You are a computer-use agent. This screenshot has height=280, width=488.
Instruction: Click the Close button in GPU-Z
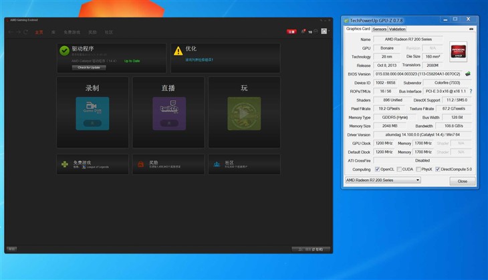tap(463, 181)
